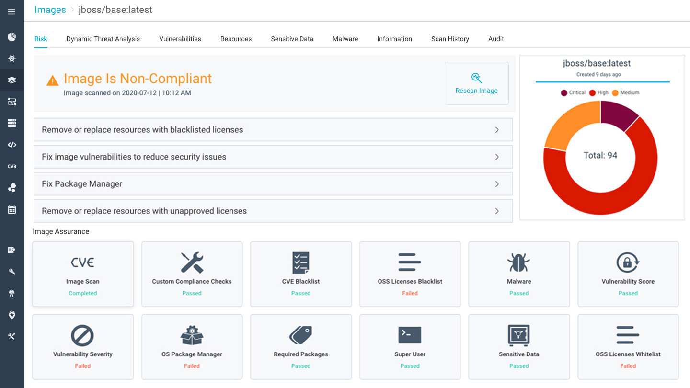690x388 pixels.
Task: Open the hamburger menu in the sidebar
Action: (x=11, y=12)
